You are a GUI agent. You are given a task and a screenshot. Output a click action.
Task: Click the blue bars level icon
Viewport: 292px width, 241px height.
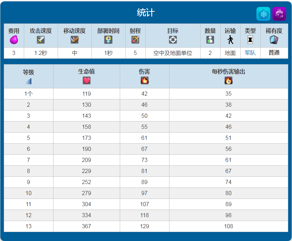(29, 81)
